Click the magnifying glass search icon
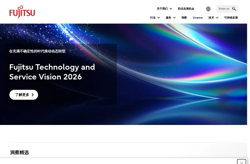Screen dimensions: 250x164 tap(234, 9)
